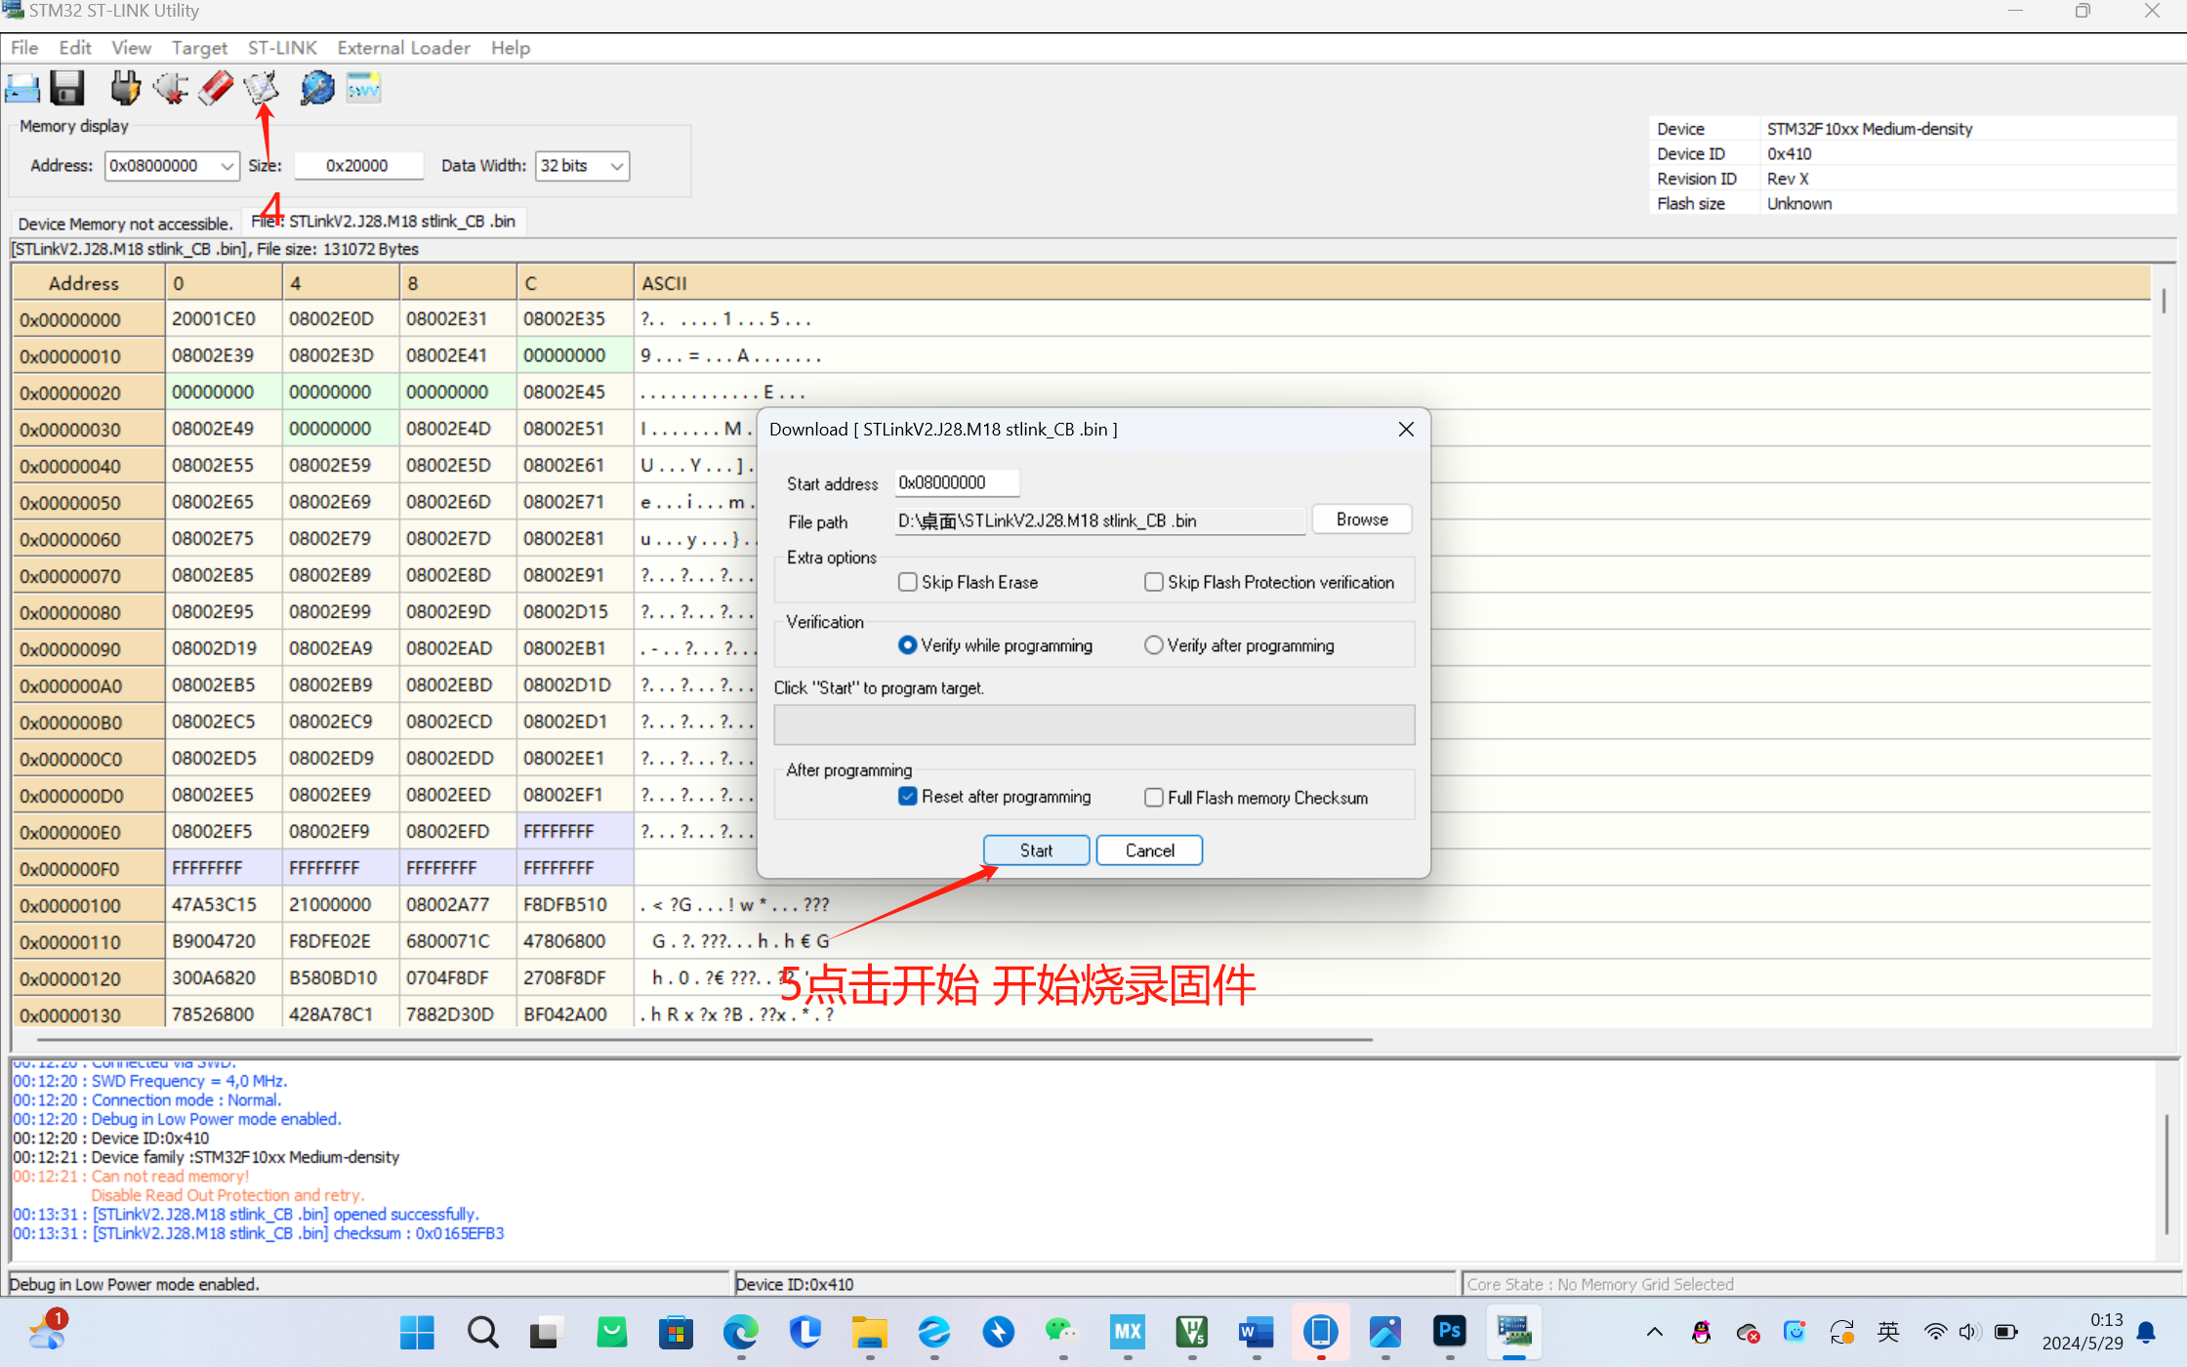Open Microsoft Word from the taskbar
The image size is (2187, 1367).
pyautogui.click(x=1256, y=1332)
